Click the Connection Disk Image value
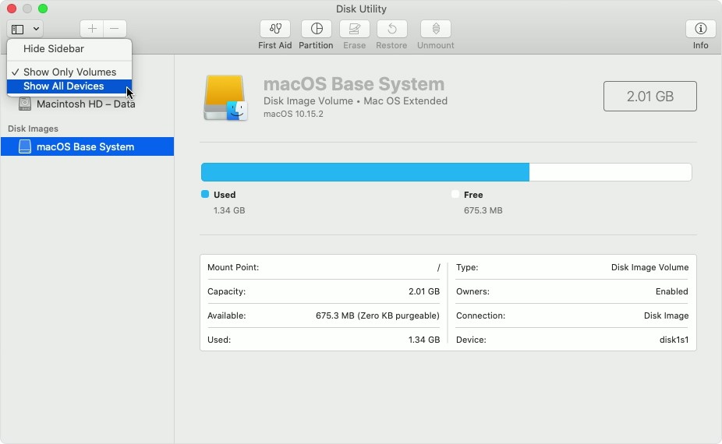 [666, 315]
